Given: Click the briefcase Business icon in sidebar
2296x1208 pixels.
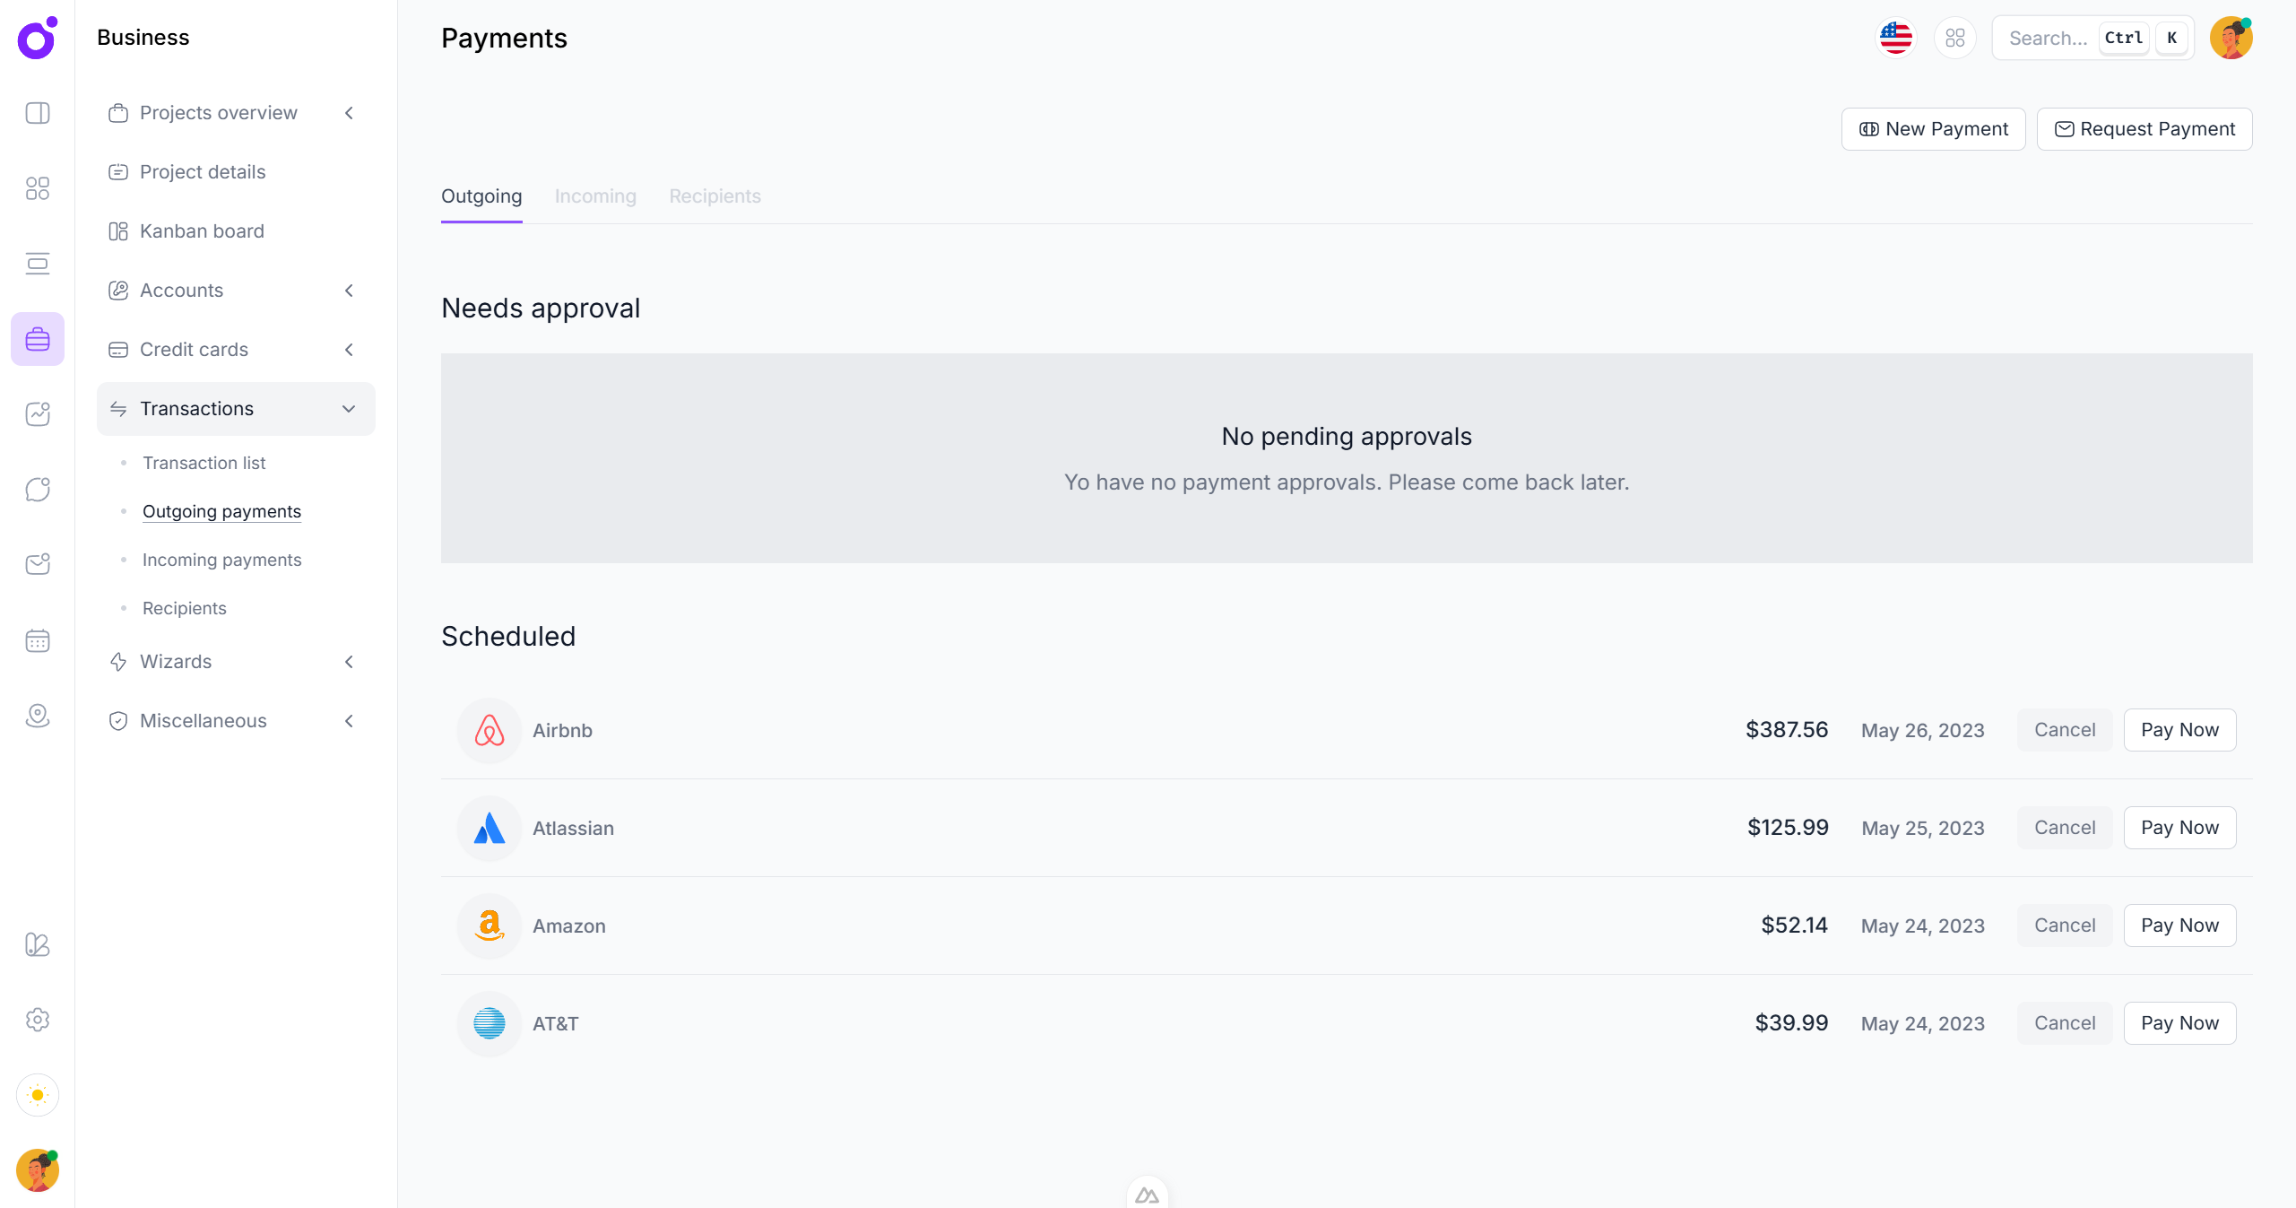Looking at the screenshot, I should coord(38,339).
